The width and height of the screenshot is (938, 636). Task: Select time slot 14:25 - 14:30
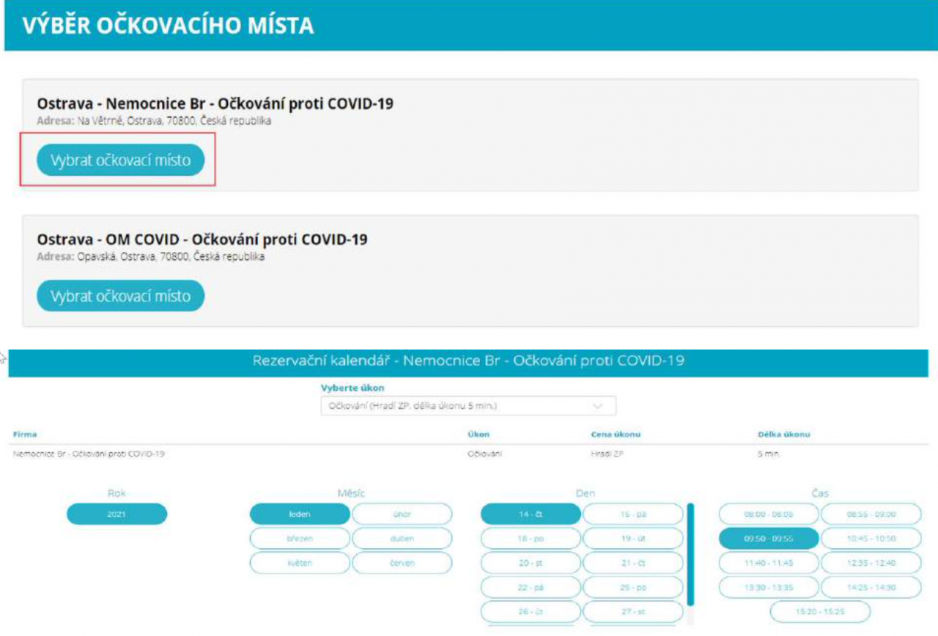tap(871, 588)
